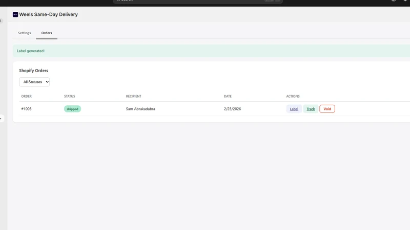This screenshot has width=410, height=230.
Task: Focus the top search bar
Action: pyautogui.click(x=198, y=1)
